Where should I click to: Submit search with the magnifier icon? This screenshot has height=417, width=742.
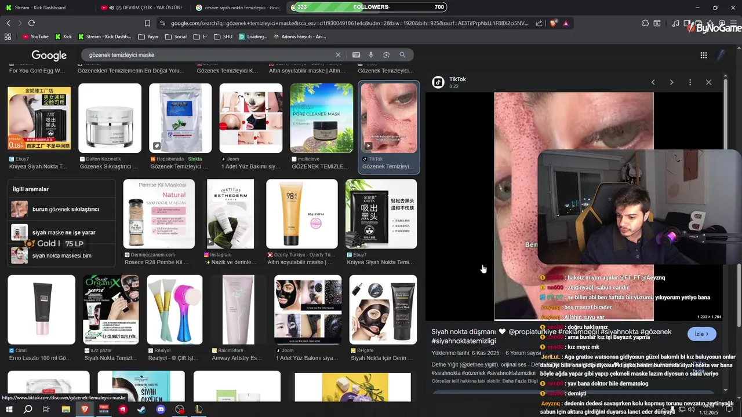pos(402,55)
